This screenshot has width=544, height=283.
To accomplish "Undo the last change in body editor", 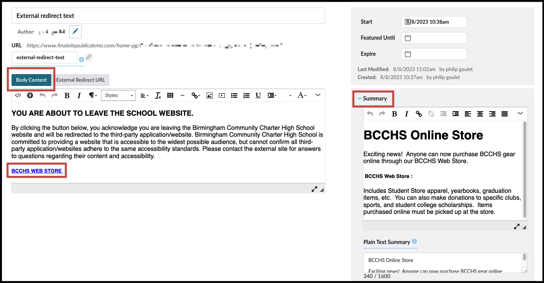I will [x=42, y=95].
